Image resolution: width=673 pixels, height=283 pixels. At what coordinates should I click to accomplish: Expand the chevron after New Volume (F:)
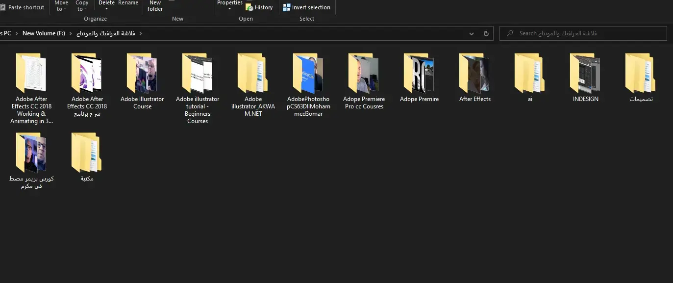[x=71, y=33]
